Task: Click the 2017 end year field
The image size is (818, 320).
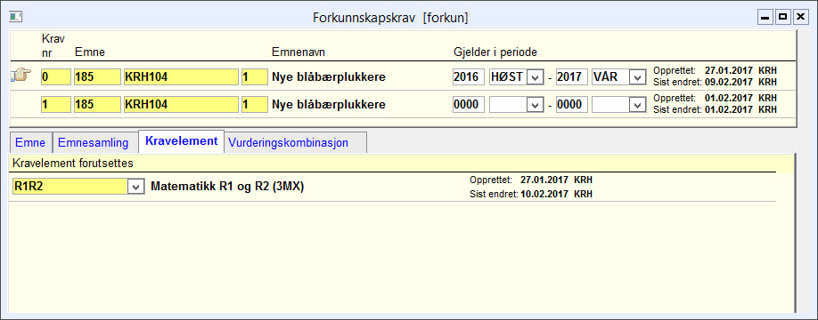Action: coord(572,77)
